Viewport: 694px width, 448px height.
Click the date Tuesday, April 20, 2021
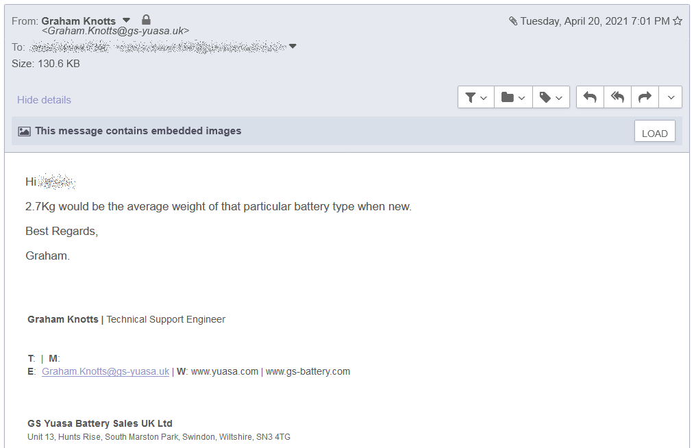coord(595,21)
